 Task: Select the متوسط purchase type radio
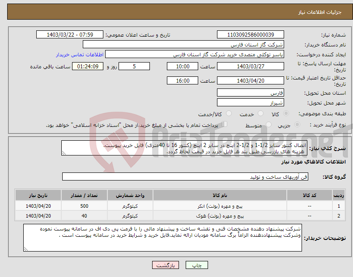(x=268, y=124)
